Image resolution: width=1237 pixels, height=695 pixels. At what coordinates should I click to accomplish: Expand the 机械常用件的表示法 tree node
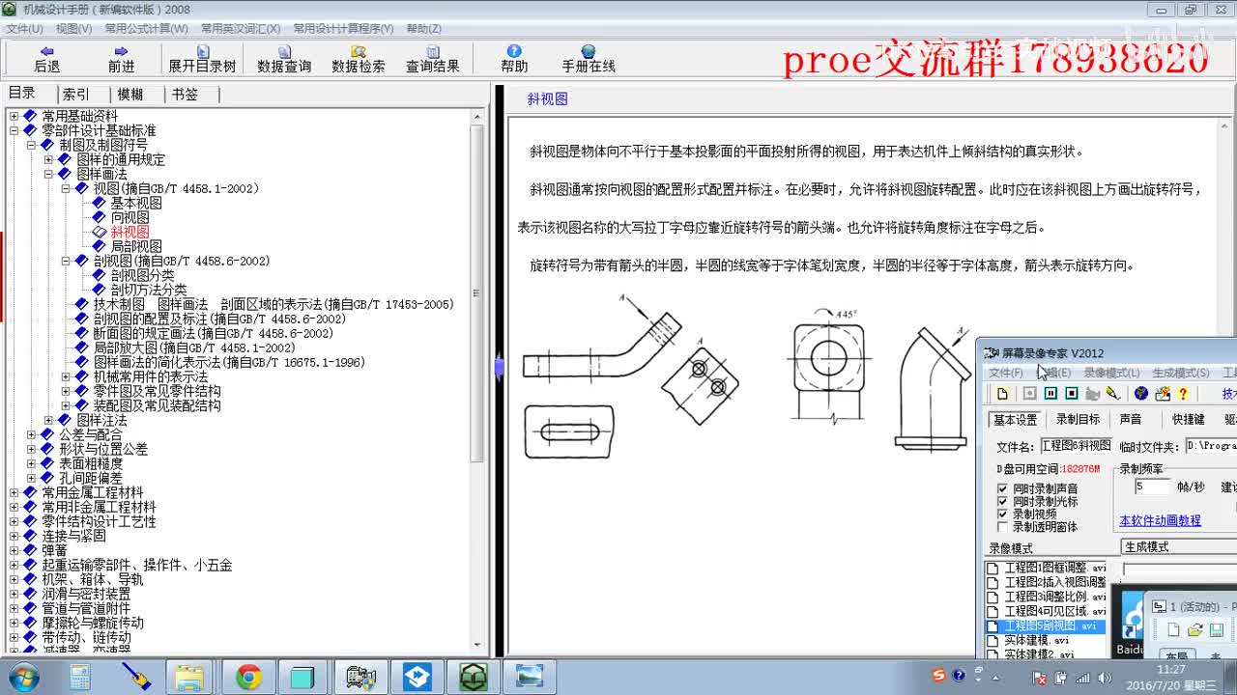click(x=66, y=376)
